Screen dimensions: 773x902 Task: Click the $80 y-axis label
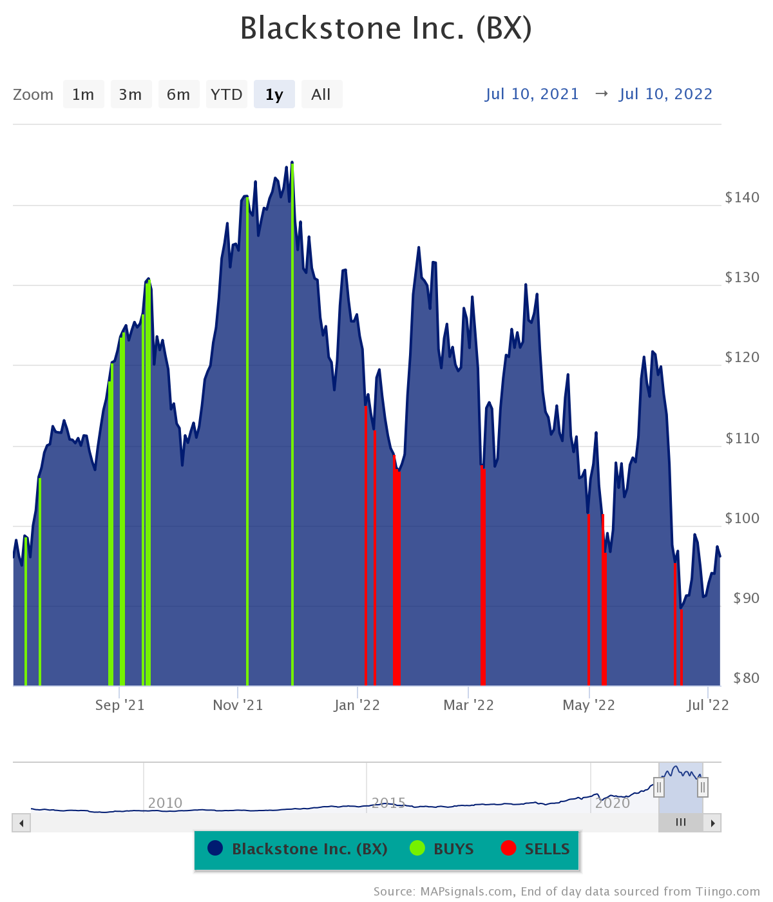pyautogui.click(x=747, y=678)
